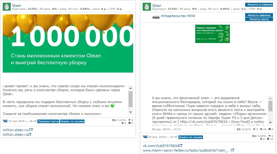Open the 1 000 000 balloons banner image
Screen dimensions: 277x154
pos(68,43)
